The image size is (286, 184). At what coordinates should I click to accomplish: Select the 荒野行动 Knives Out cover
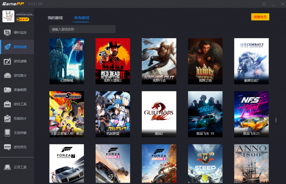[x=159, y=61]
